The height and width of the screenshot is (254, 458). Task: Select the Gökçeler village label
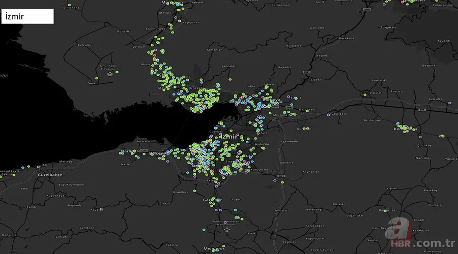(317, 28)
